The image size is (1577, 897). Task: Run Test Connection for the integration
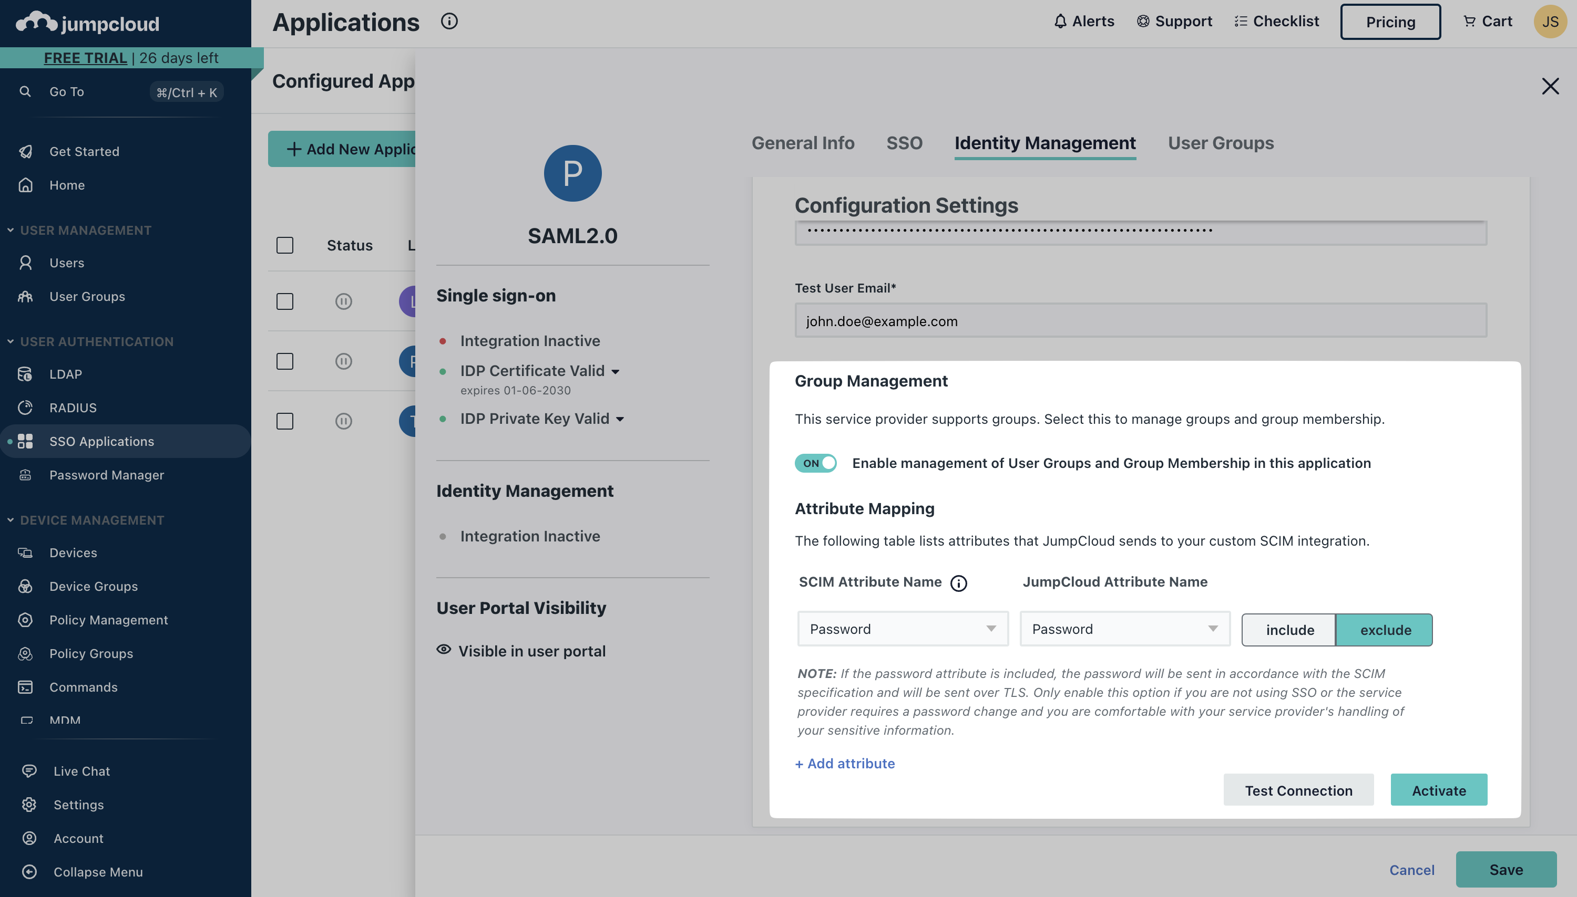(x=1298, y=790)
